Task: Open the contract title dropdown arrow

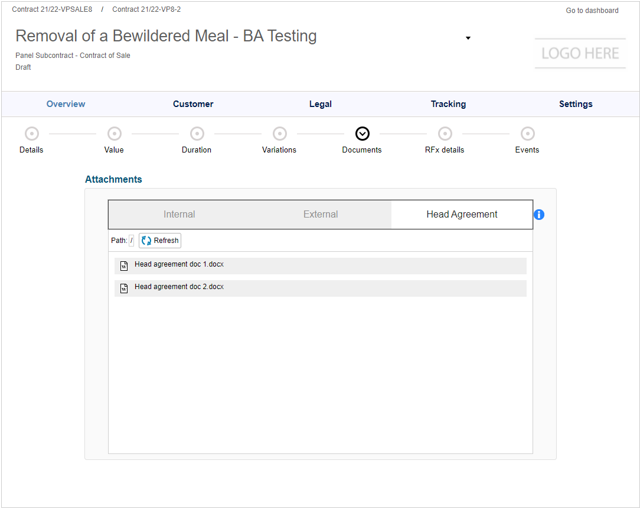Action: (x=468, y=38)
